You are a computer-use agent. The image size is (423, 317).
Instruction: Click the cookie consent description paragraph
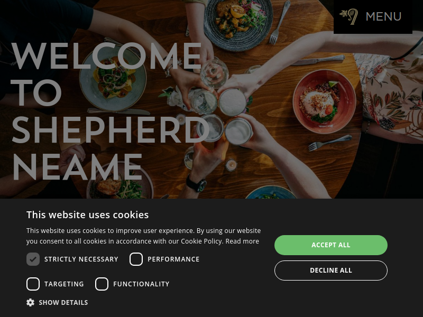click(143, 236)
